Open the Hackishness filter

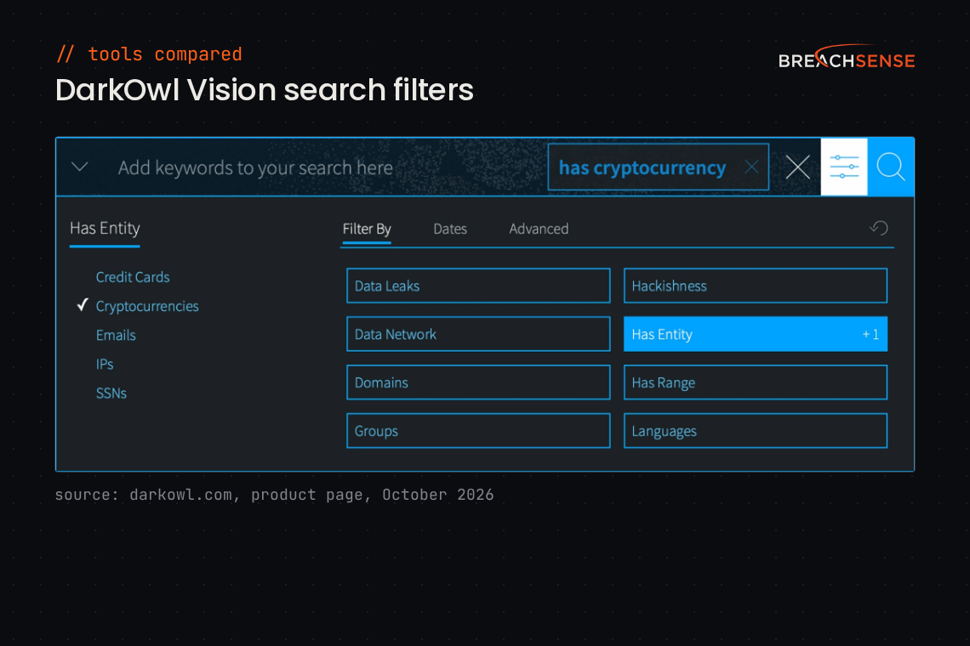point(756,286)
